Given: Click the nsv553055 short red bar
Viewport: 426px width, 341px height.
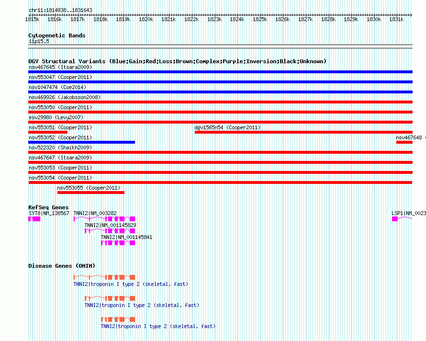Looking at the screenshot, I should click(x=91, y=193).
